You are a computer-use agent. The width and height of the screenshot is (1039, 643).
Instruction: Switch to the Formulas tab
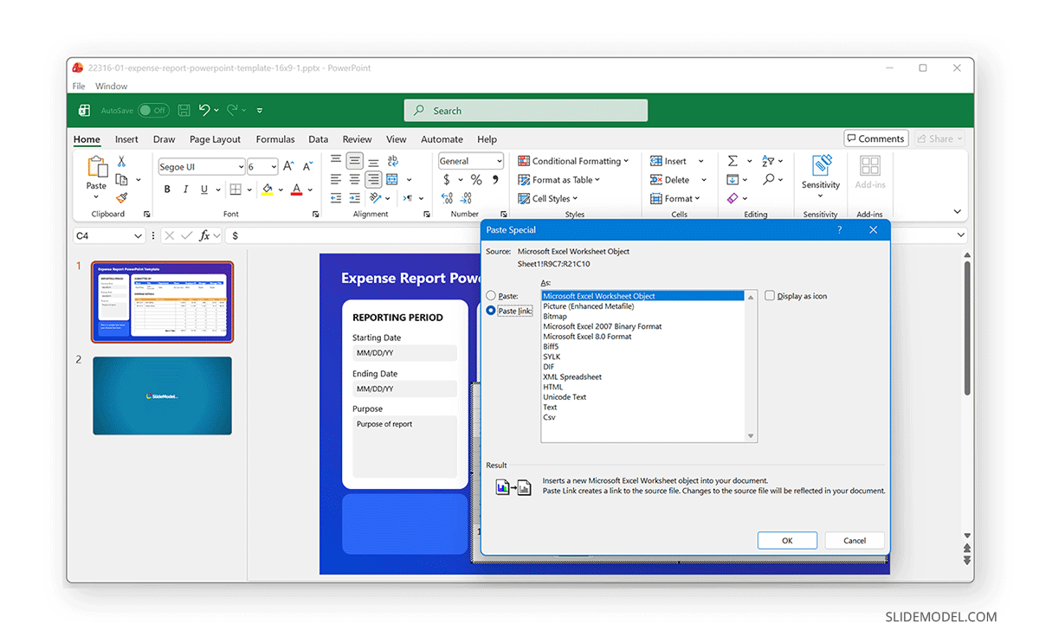(x=275, y=139)
